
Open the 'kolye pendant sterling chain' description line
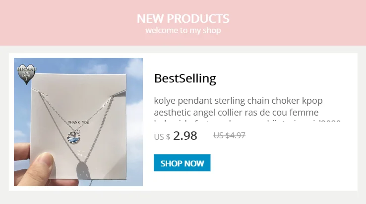pos(238,101)
